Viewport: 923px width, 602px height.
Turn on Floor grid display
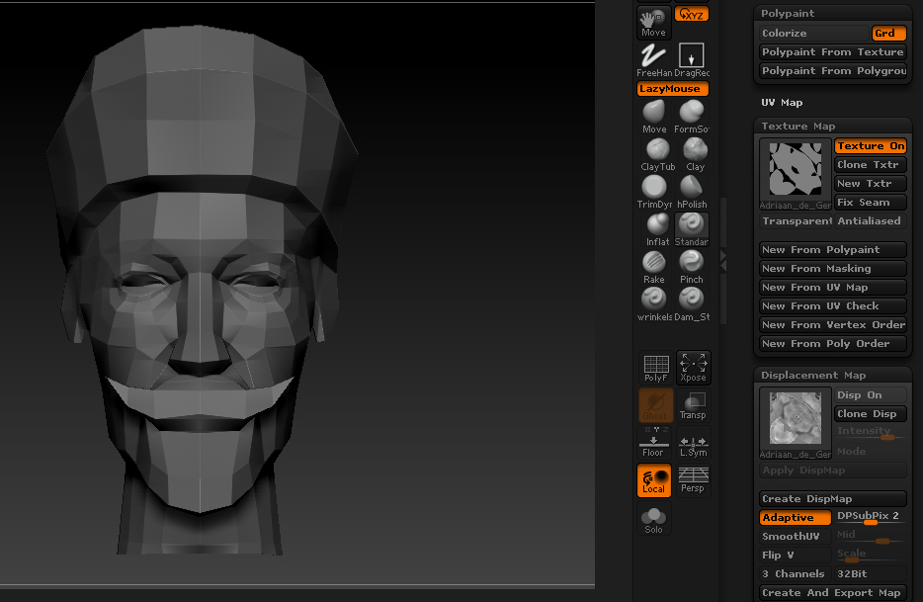(653, 441)
